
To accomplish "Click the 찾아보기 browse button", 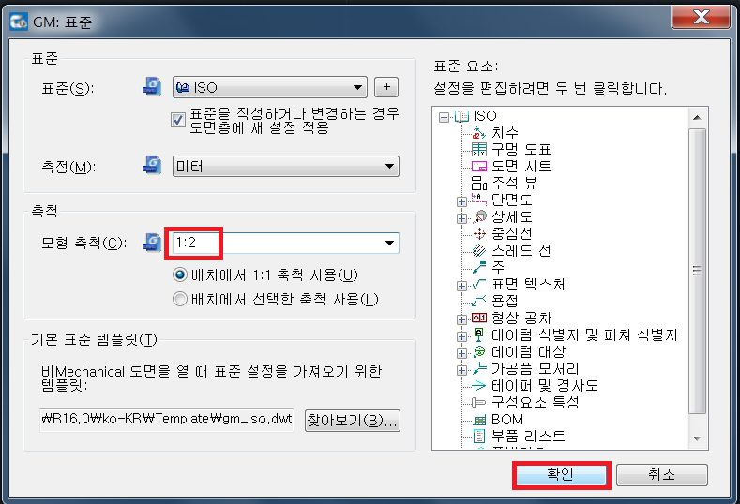I will [353, 420].
